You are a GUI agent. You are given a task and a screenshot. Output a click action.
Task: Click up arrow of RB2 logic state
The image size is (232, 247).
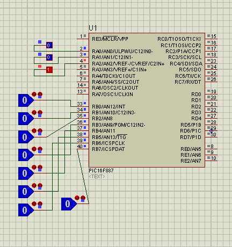34,130
